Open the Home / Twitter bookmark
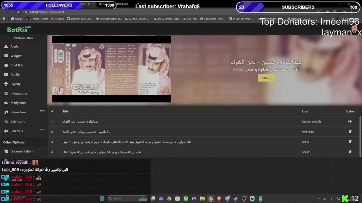The width and height of the screenshot is (362, 203). point(37,19)
